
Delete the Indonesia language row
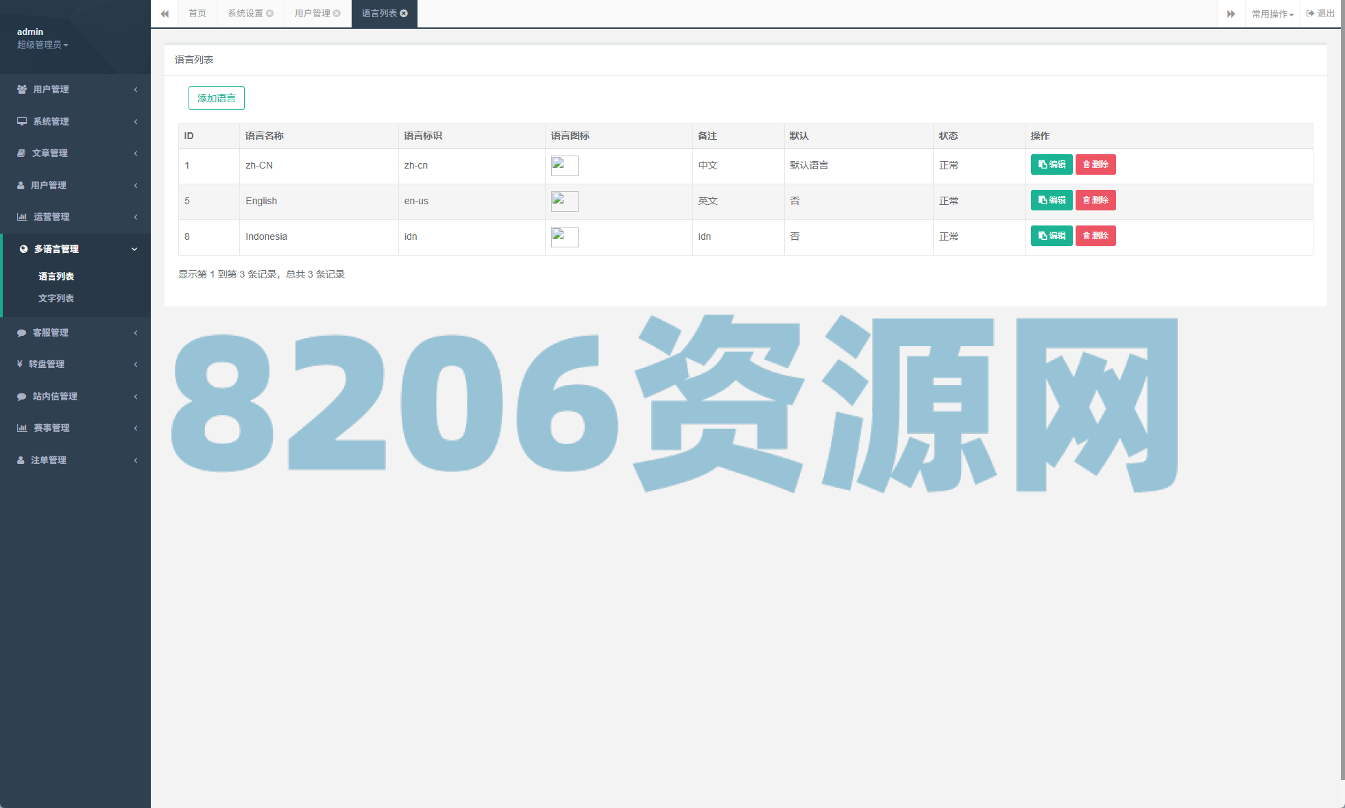[x=1095, y=236]
